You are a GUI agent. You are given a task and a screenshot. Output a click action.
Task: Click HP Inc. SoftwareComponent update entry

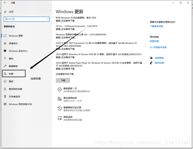[x=77, y=28]
